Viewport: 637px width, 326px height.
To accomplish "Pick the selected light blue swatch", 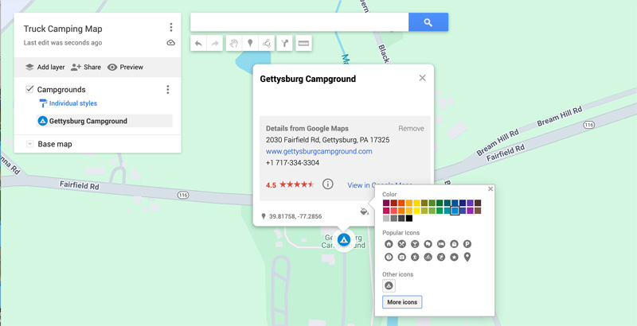I will point(455,211).
